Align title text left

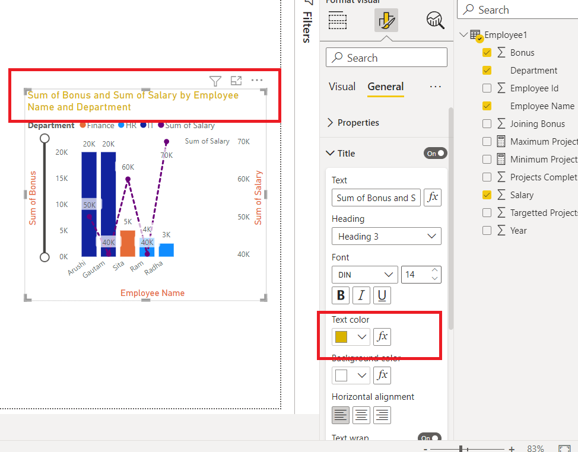point(341,415)
